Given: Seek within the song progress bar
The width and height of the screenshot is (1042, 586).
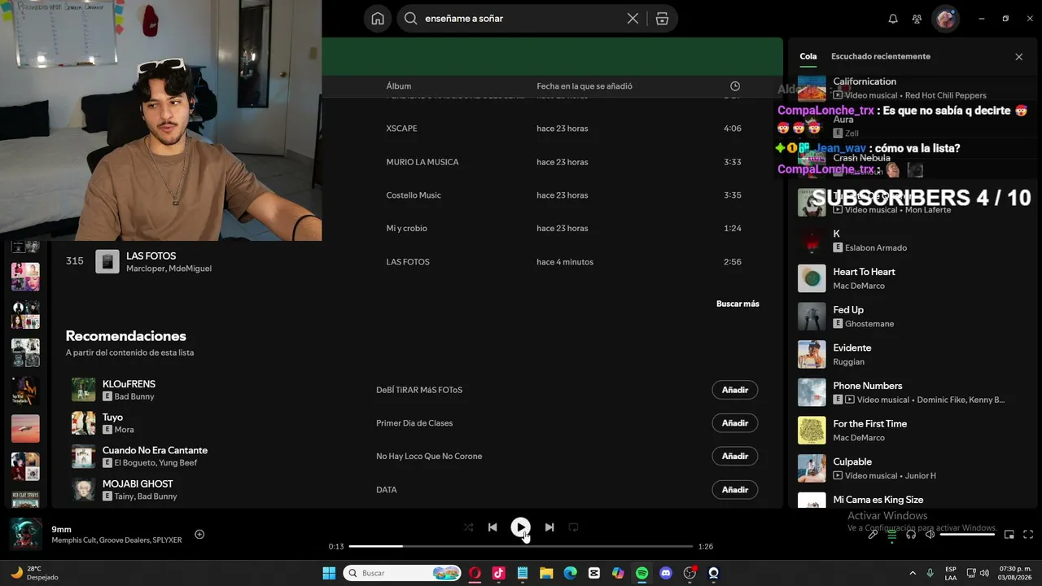Looking at the screenshot, I should click(x=520, y=546).
